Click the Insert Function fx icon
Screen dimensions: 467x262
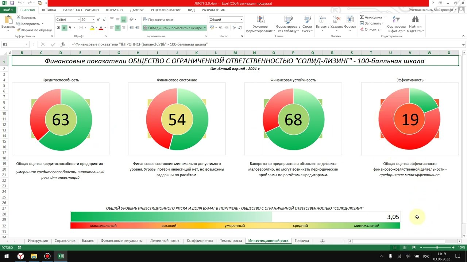point(63,44)
